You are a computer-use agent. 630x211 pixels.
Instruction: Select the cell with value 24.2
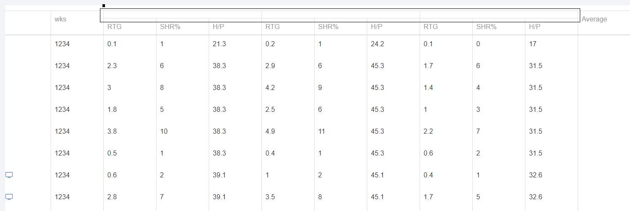coord(393,44)
